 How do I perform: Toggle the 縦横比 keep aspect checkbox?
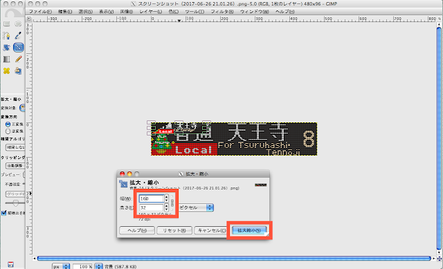pos(3,213)
